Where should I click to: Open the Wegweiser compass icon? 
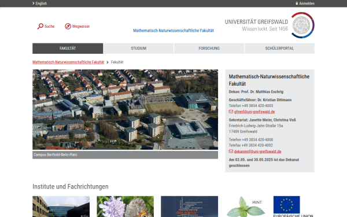pyautogui.click(x=68, y=26)
